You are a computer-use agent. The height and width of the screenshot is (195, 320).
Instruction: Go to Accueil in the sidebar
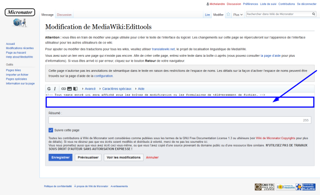point(10,44)
